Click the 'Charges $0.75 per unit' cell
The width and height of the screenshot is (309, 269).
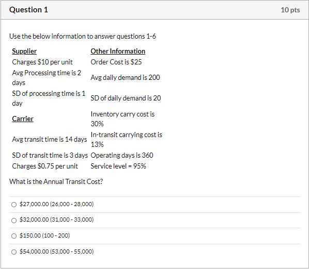[x=45, y=166]
